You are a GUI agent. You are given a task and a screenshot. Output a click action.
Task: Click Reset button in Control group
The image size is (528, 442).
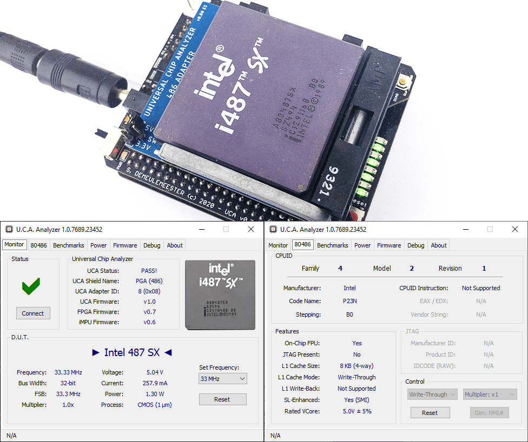[x=430, y=413]
